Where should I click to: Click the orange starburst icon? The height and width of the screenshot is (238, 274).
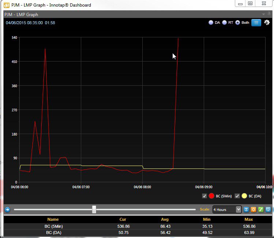point(254,209)
